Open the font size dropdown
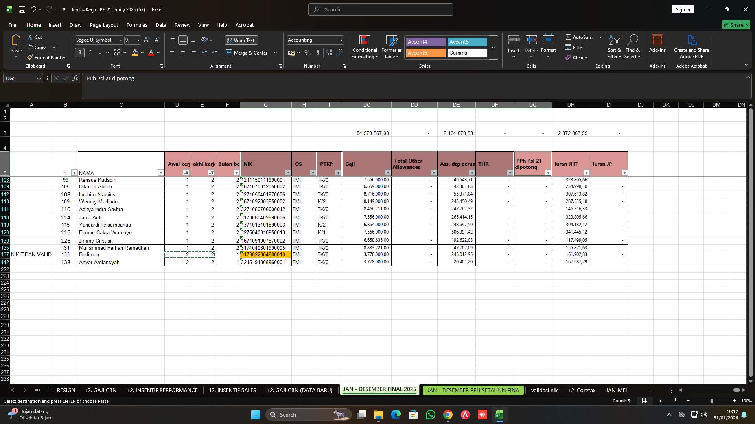This screenshot has width=755, height=424. click(138, 40)
